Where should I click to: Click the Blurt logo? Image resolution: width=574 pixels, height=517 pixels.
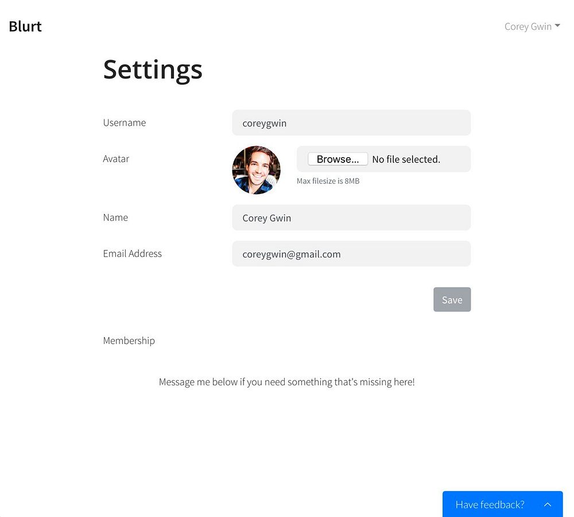tap(25, 26)
